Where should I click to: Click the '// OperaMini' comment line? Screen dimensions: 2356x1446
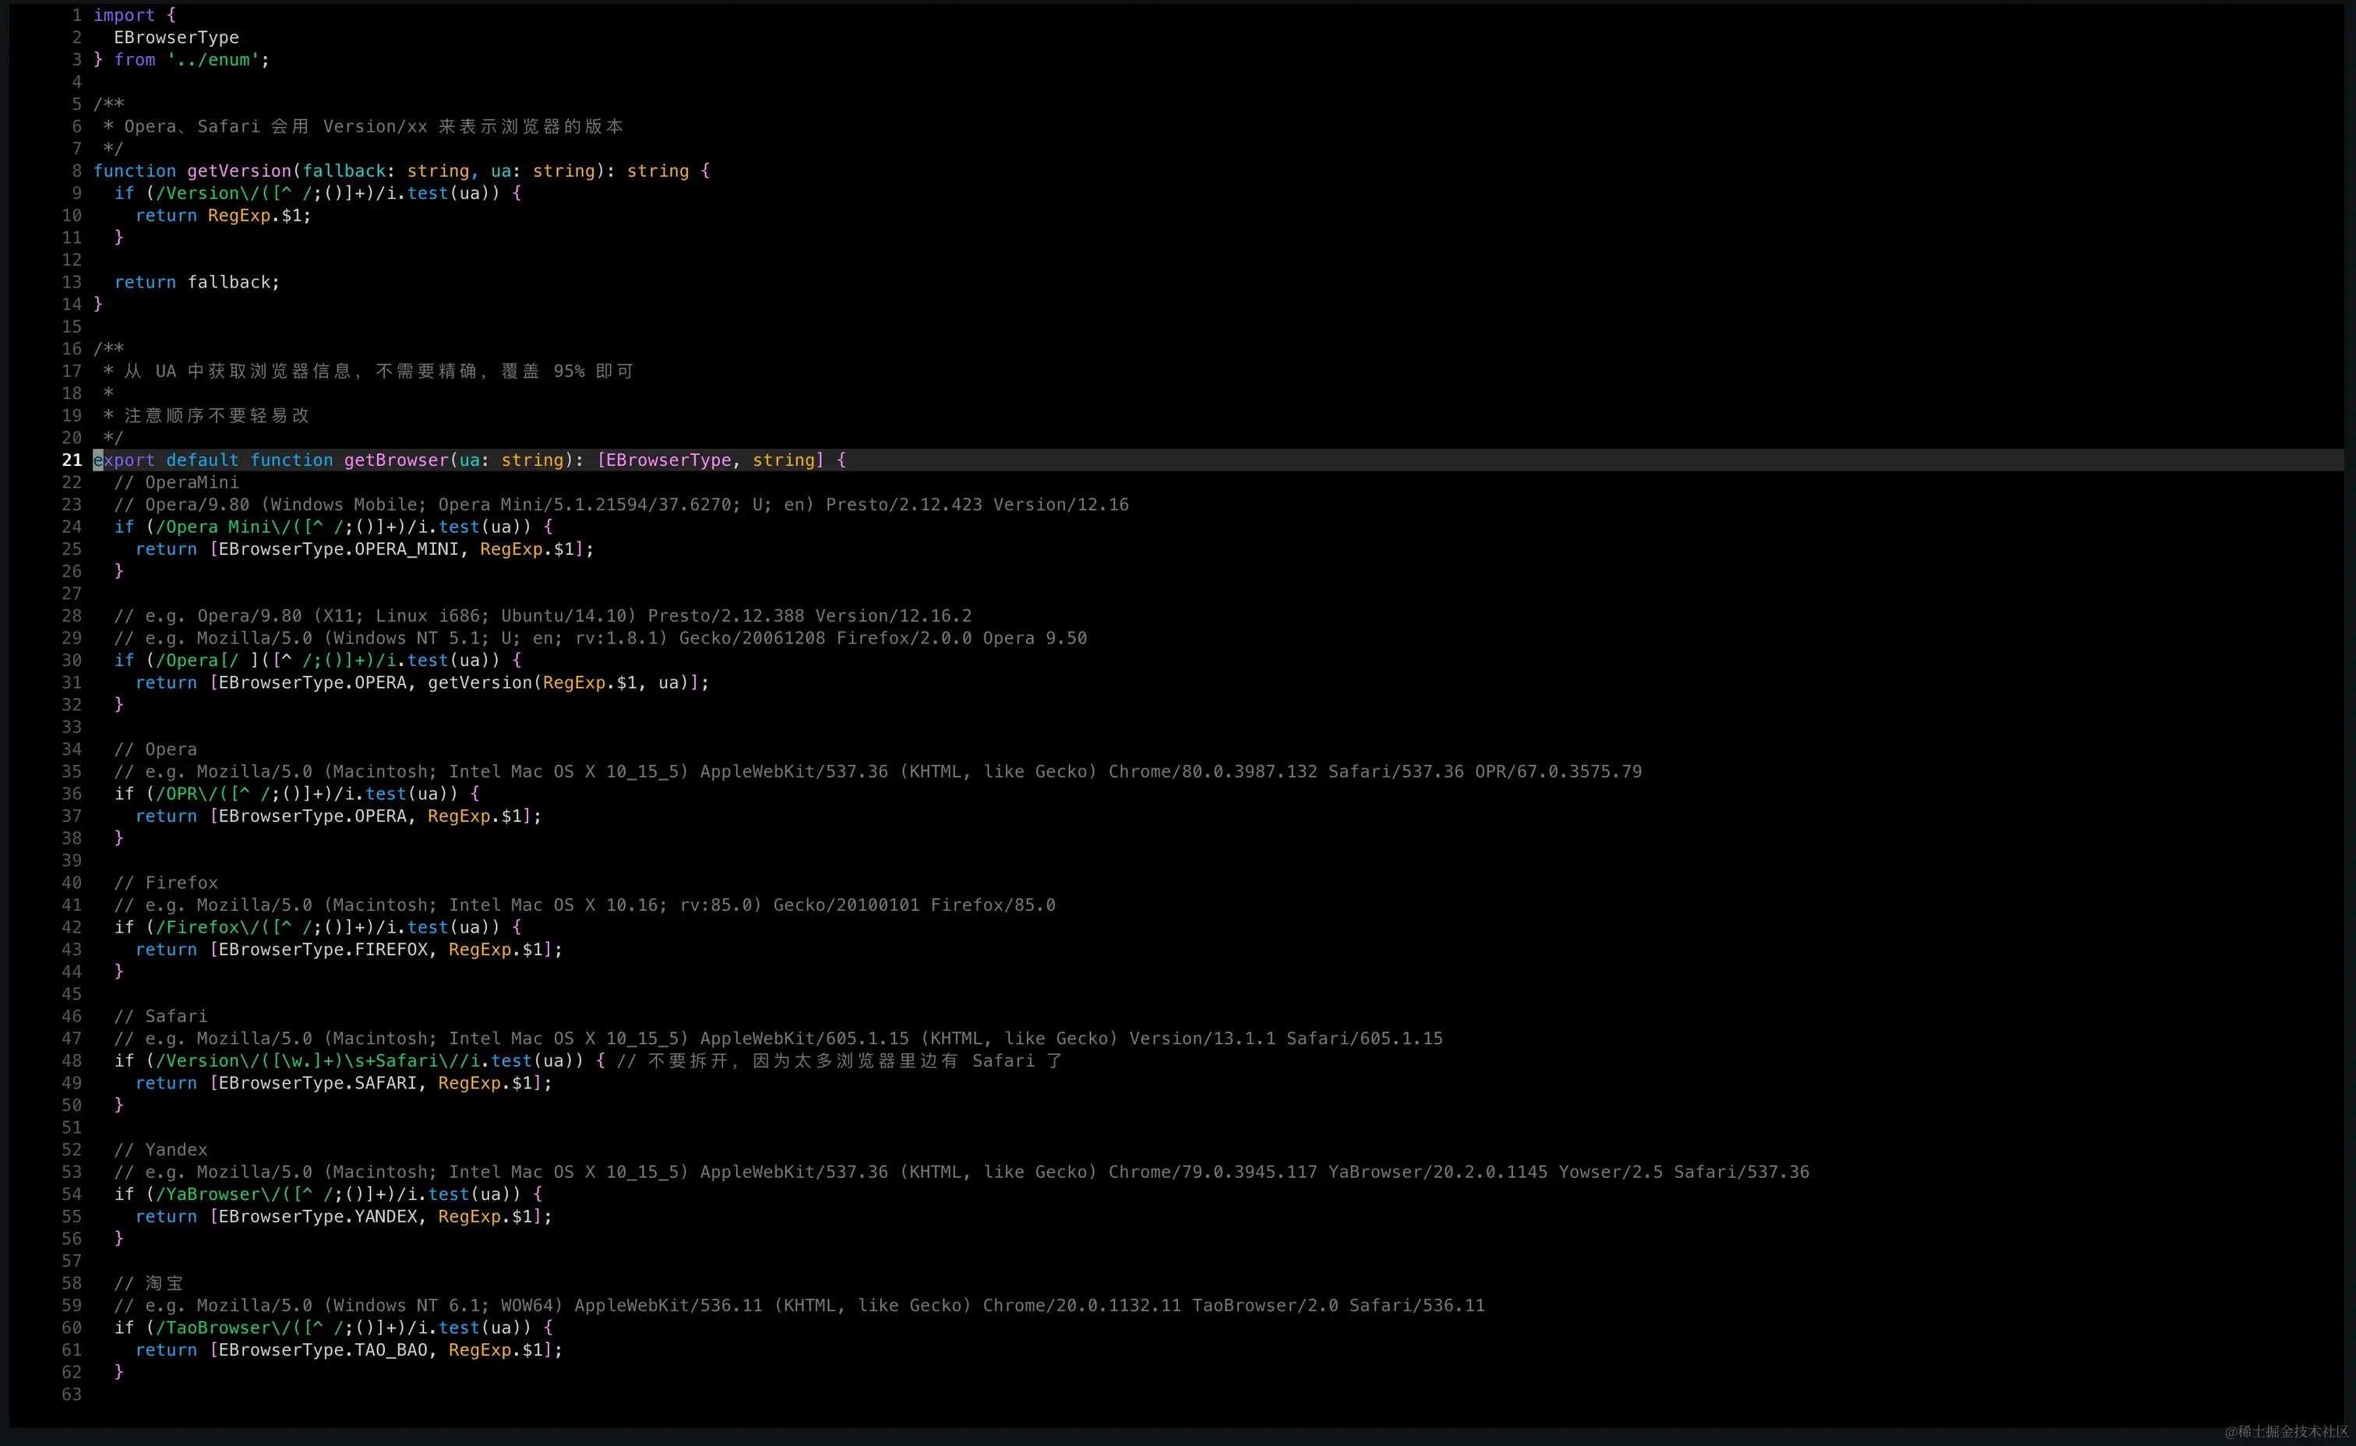(x=176, y=482)
